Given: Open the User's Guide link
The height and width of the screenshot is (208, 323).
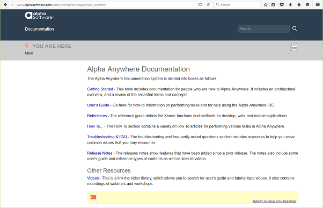Looking at the screenshot, I should [x=98, y=105].
